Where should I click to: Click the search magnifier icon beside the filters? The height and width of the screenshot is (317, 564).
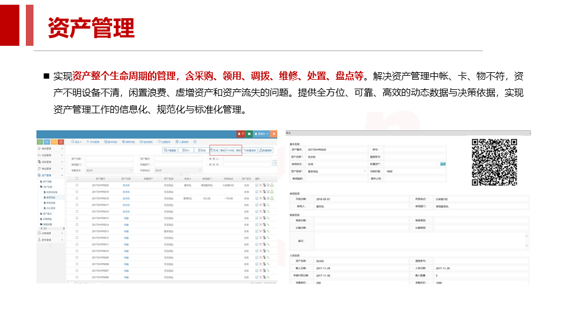pyautogui.click(x=275, y=163)
